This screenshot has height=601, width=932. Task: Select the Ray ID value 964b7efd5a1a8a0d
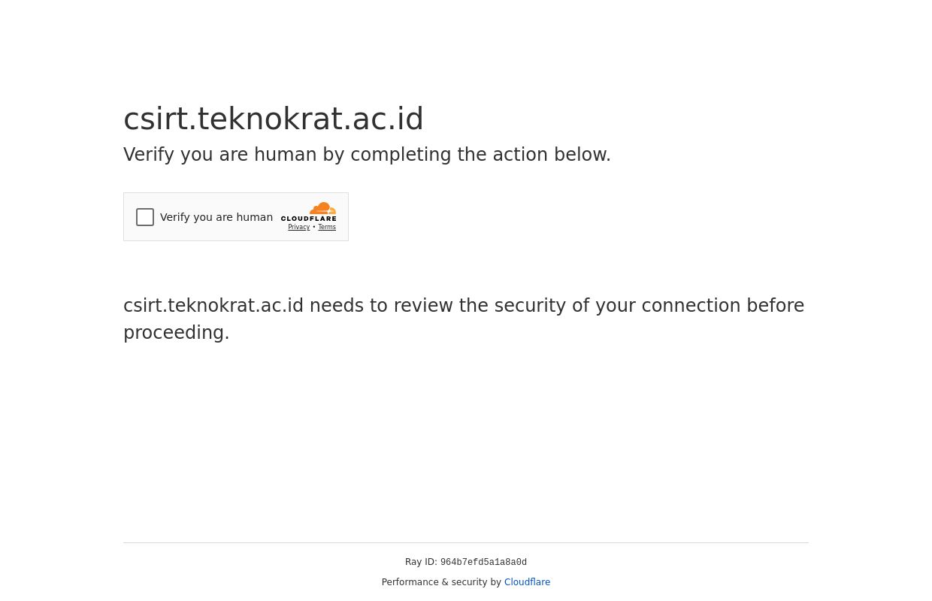point(483,563)
